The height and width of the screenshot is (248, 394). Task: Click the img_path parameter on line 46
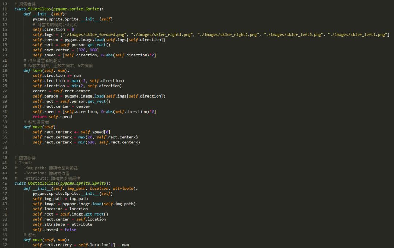(x=76, y=188)
